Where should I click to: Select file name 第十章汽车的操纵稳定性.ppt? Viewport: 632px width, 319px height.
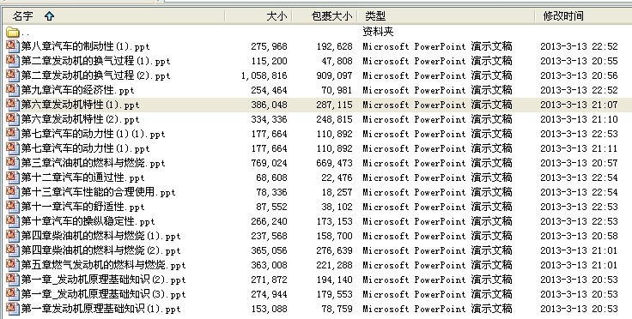88,221
